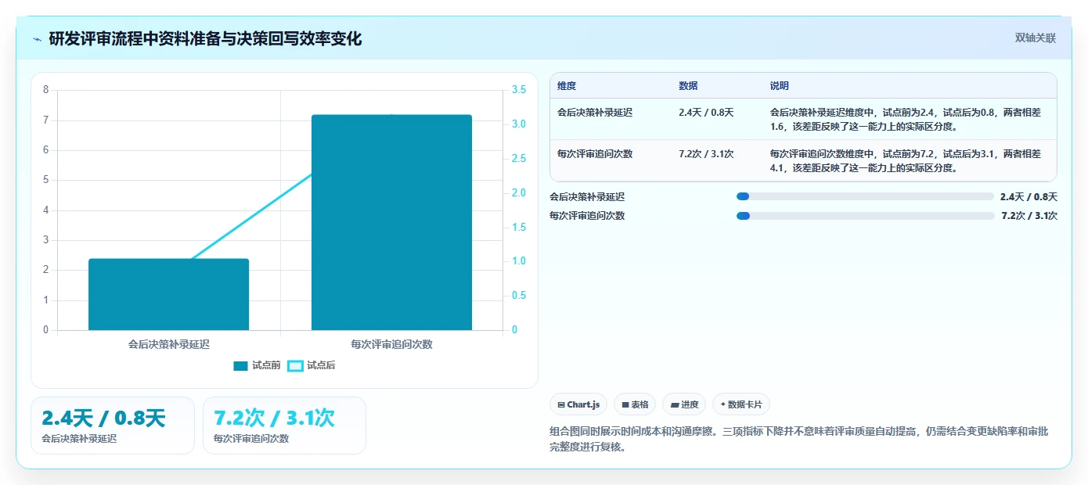Viewport: 1088px width, 485px height.
Task: Click the 维度 column header
Action: pyautogui.click(x=567, y=86)
